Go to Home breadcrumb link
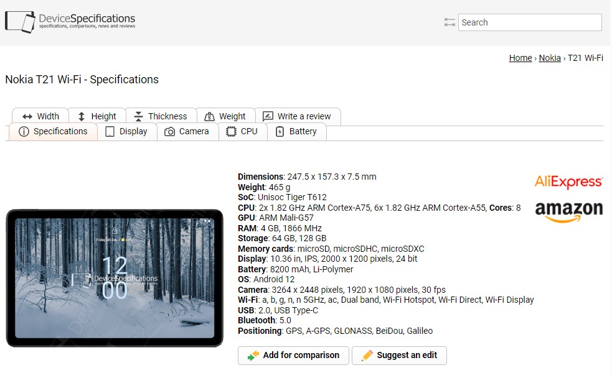 point(520,58)
